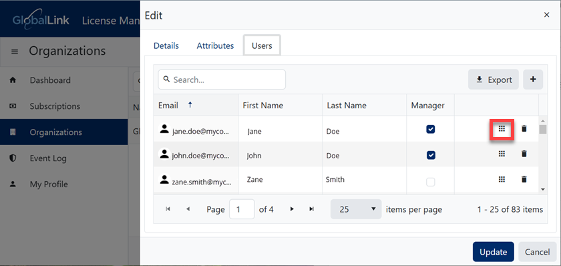
Task: Switch to the Attributes tab
Action: coord(215,46)
